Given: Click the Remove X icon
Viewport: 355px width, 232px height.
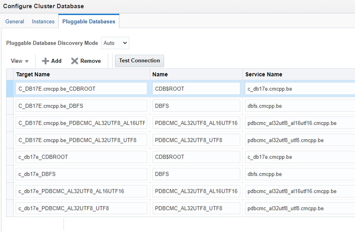Looking at the screenshot, I should [75, 61].
